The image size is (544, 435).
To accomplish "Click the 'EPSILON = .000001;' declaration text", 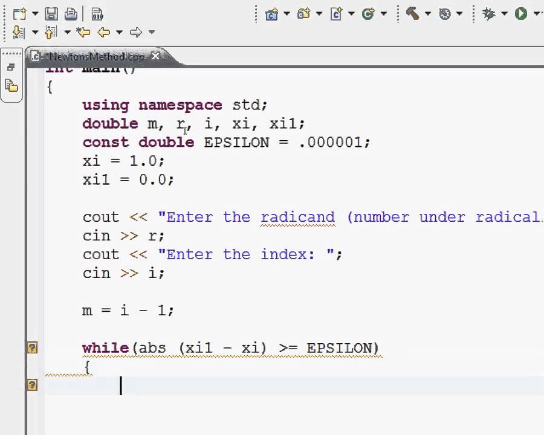I will coord(287,143).
